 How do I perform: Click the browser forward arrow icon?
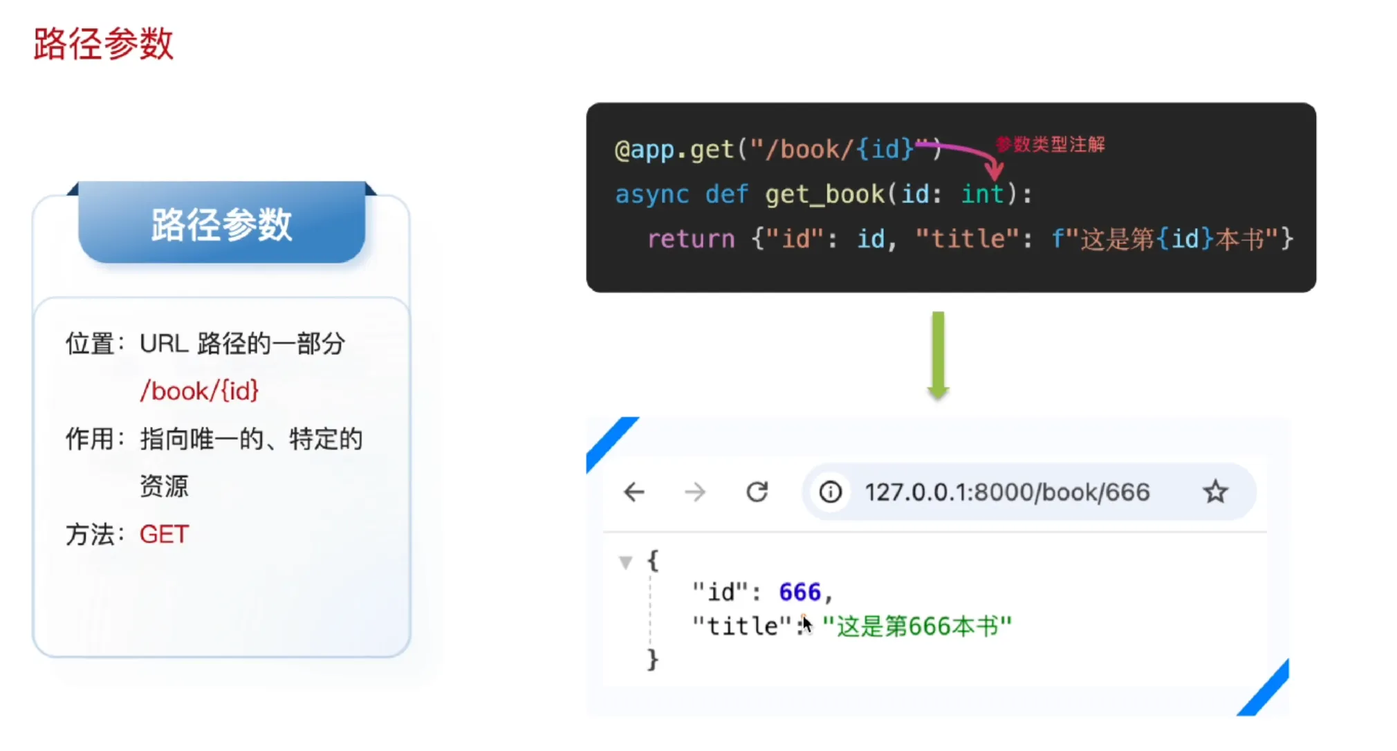coord(694,492)
